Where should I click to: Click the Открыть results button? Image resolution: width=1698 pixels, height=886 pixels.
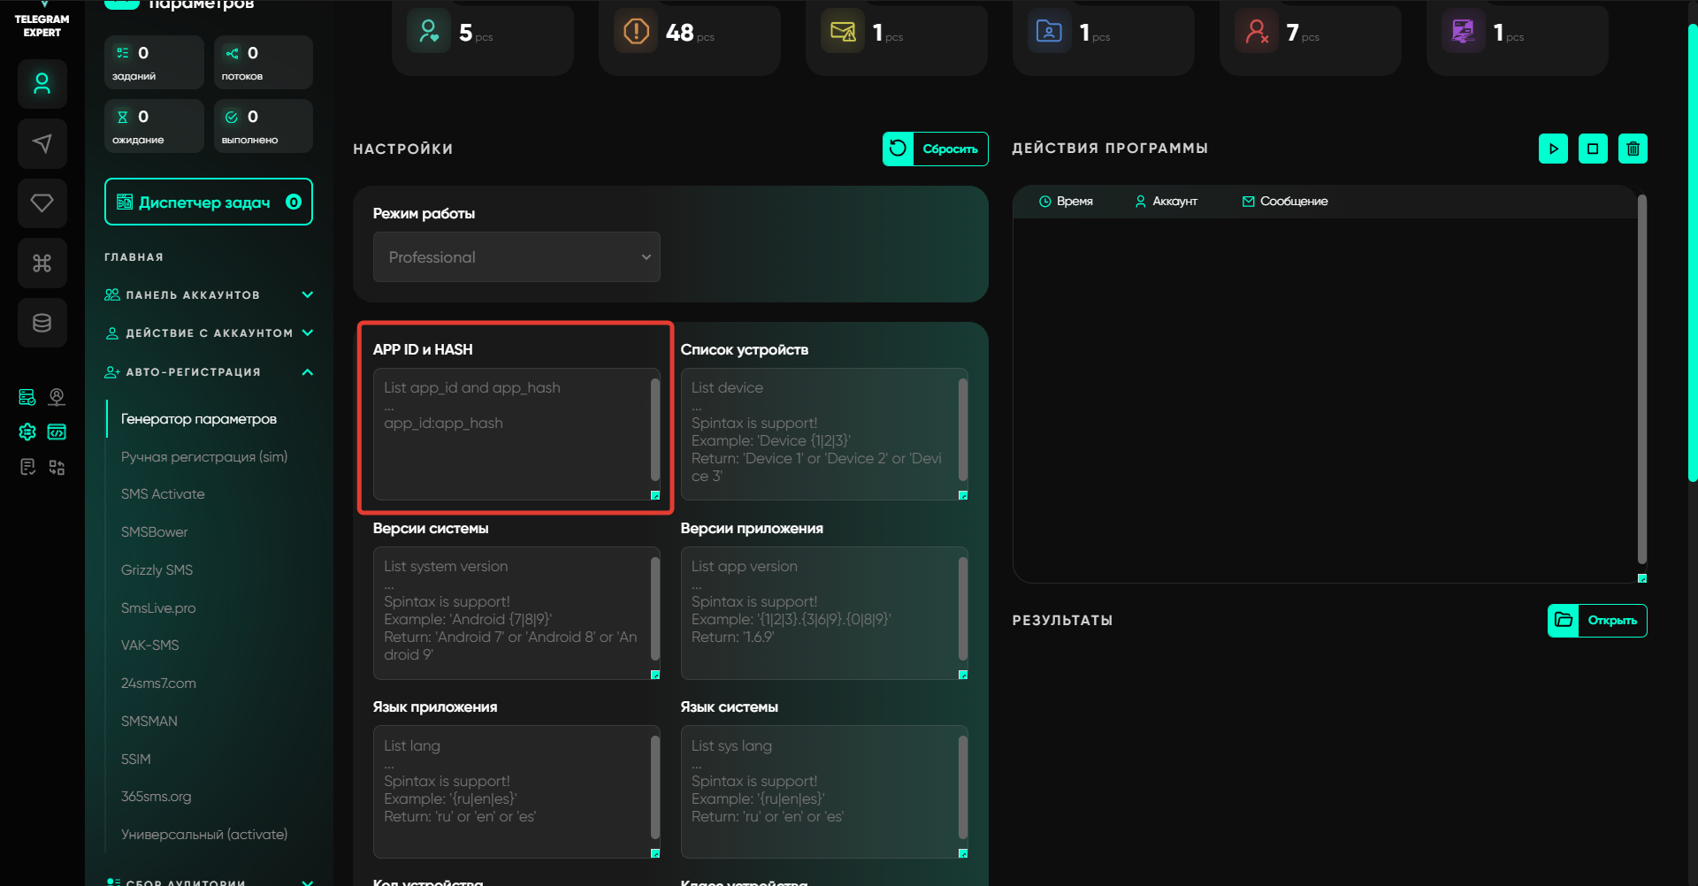click(x=1597, y=621)
